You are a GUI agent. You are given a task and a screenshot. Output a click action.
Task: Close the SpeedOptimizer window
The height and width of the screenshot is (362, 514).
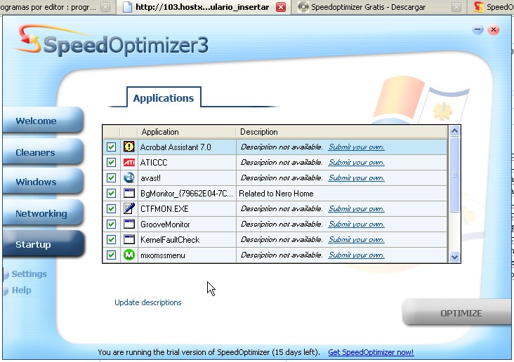[x=494, y=29]
